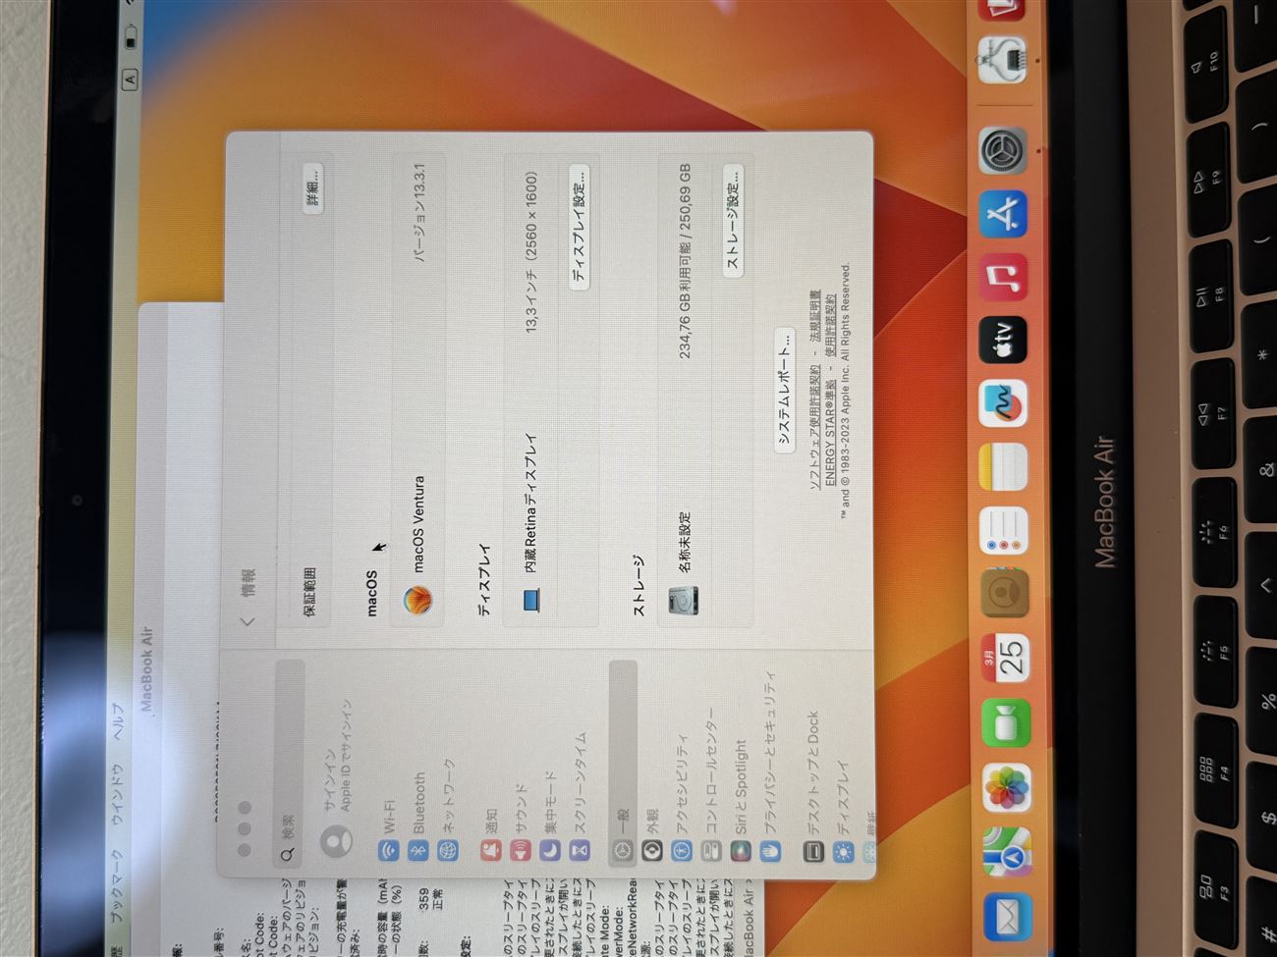Click the built-in display icon

point(531,598)
